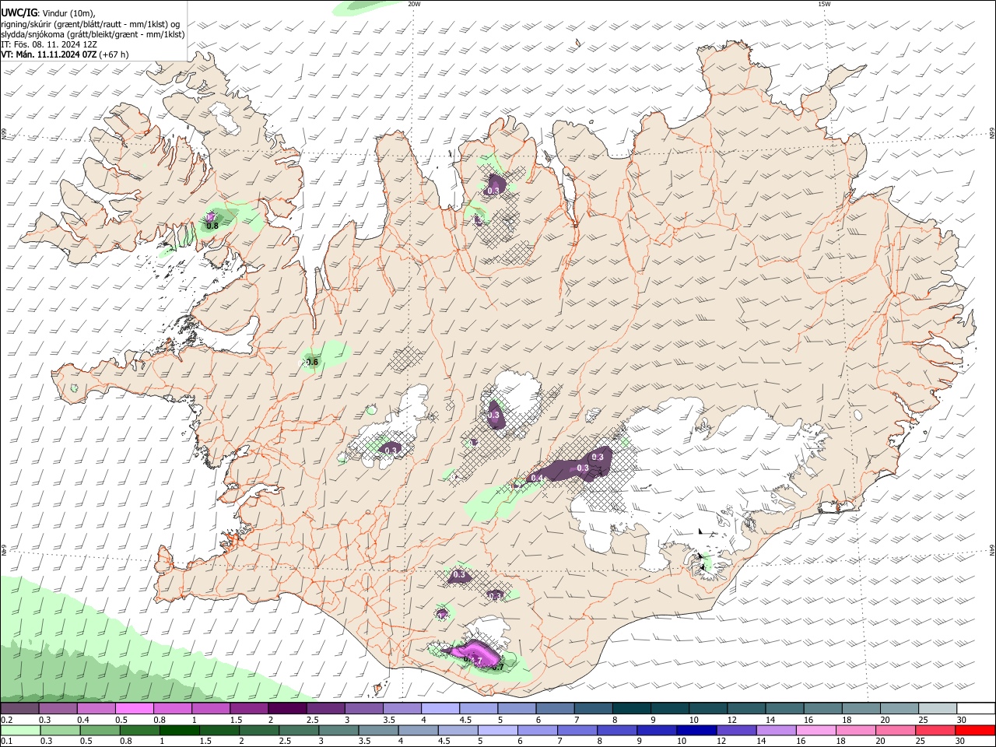Pick the top-row legend swatch between 18 and 20

point(860,709)
